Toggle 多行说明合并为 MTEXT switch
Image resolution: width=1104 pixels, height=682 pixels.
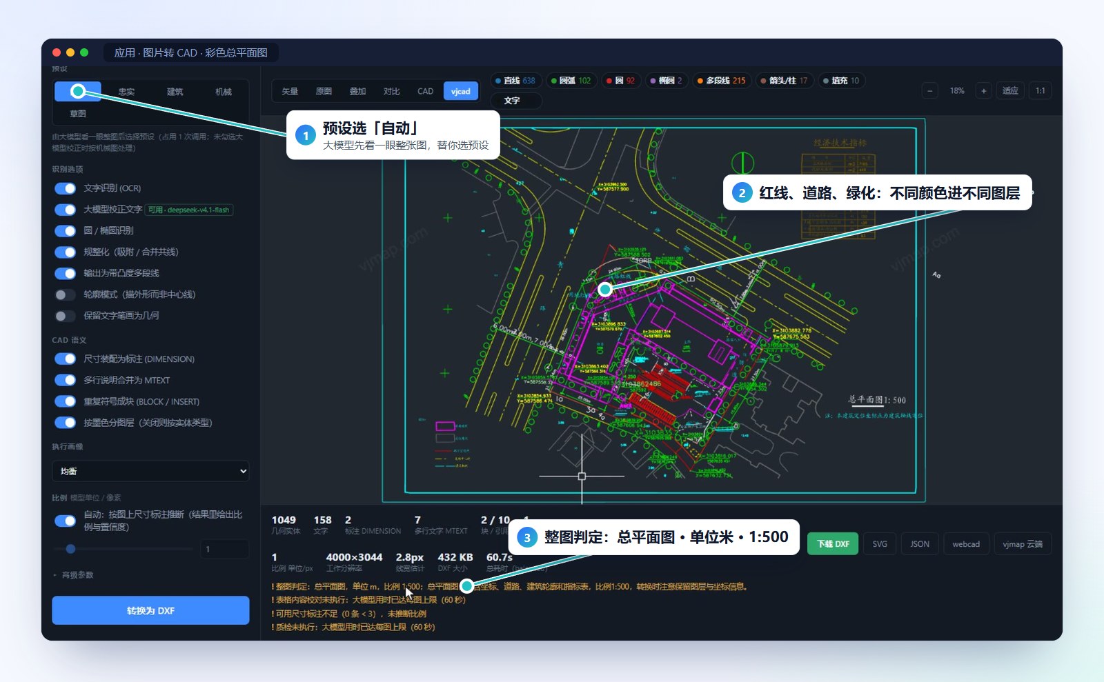(x=65, y=380)
